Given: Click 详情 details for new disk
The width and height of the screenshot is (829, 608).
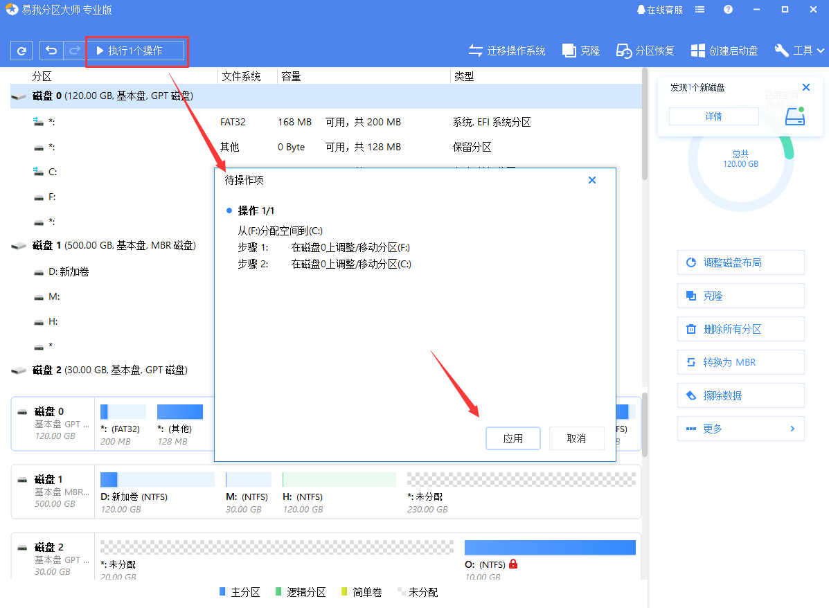Looking at the screenshot, I should (713, 116).
